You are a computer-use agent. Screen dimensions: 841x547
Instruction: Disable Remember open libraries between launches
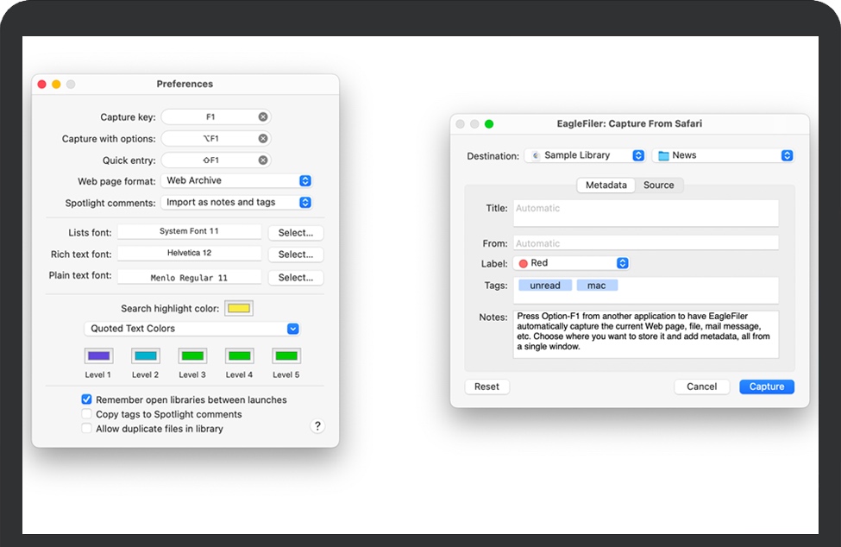86,399
